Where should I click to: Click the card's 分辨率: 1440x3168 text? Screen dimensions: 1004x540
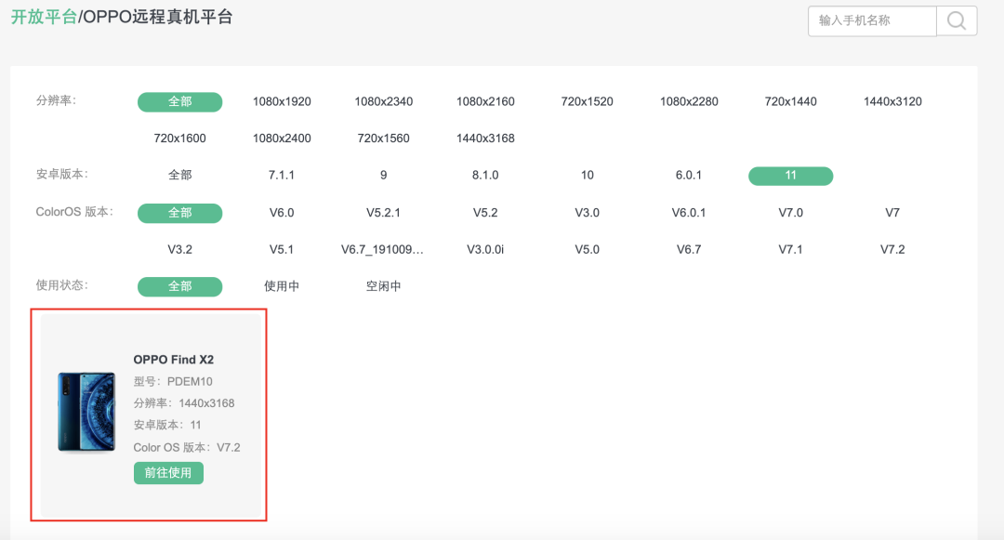[x=184, y=403]
